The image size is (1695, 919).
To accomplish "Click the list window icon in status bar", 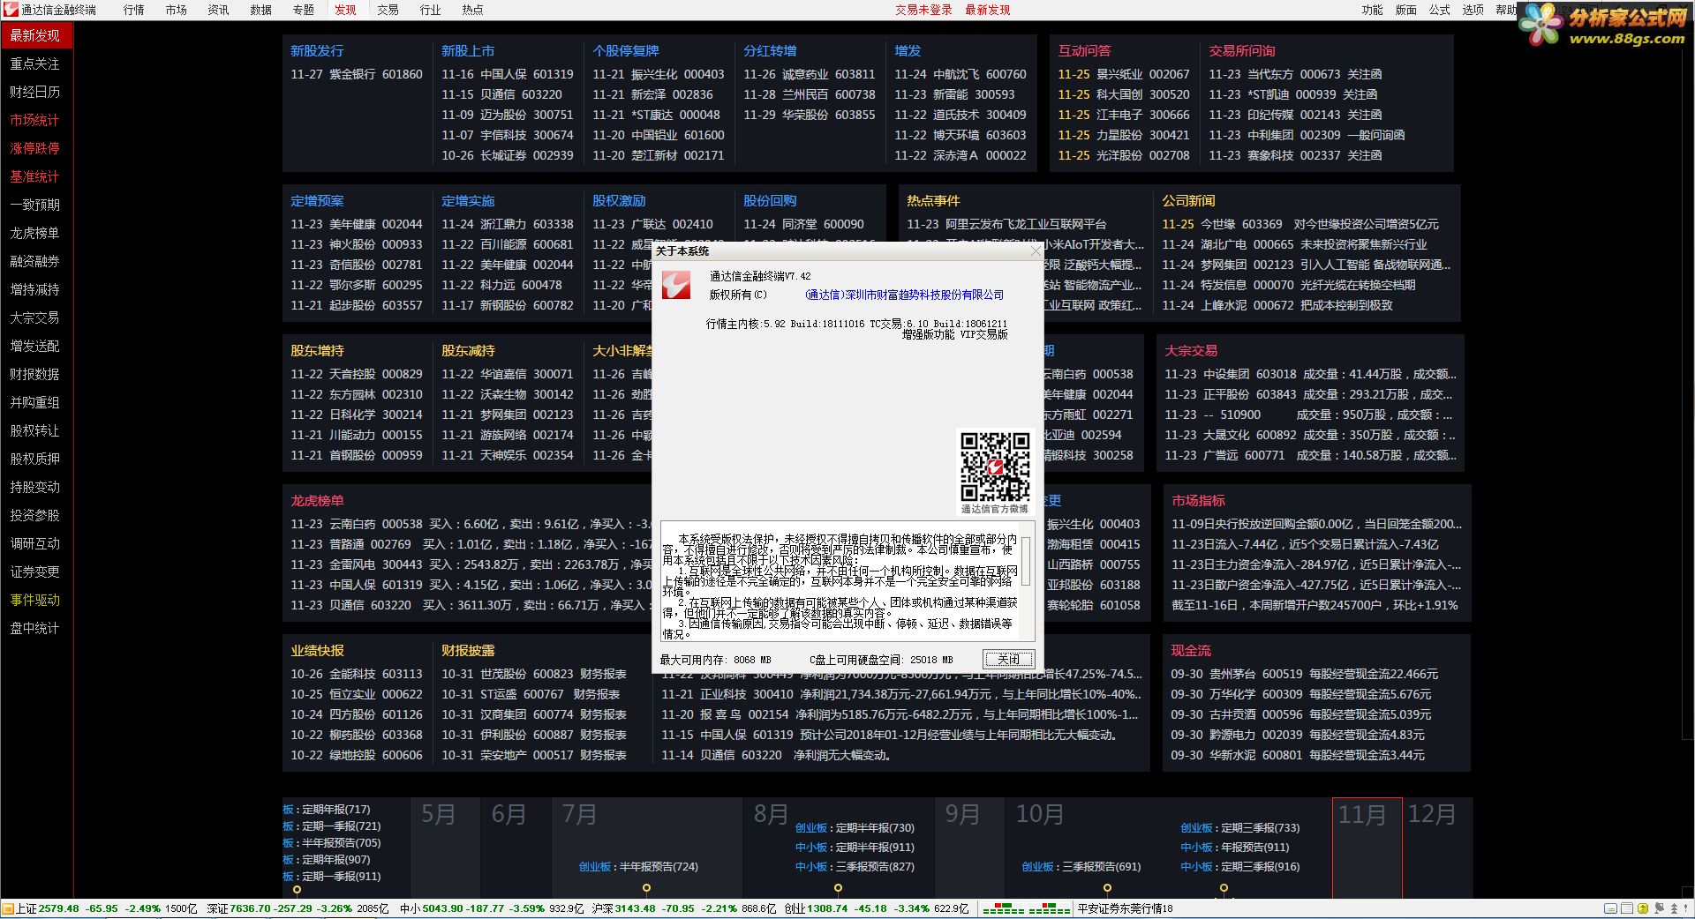I will pyautogui.click(x=1627, y=908).
